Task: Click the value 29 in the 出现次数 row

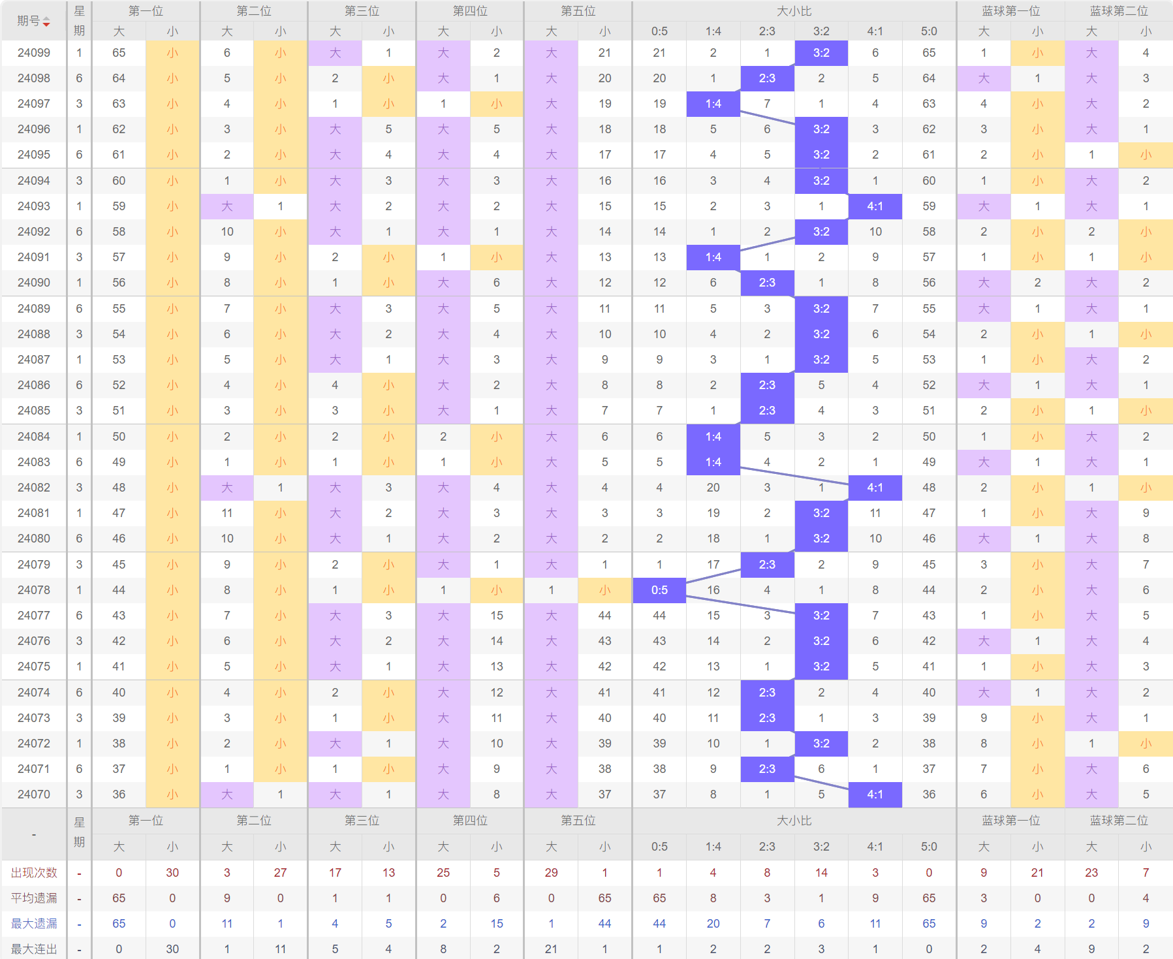Action: tap(552, 873)
